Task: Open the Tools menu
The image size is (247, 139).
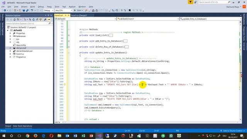Action: pyautogui.click(x=57, y=7)
